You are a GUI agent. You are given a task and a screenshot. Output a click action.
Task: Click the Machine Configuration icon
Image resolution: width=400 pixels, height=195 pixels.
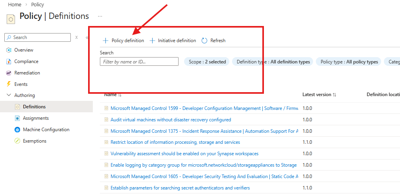[x=17, y=130]
